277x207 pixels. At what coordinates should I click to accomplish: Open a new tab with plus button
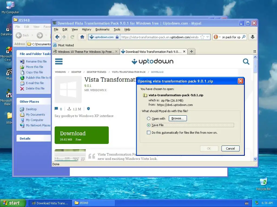coord(192,51)
